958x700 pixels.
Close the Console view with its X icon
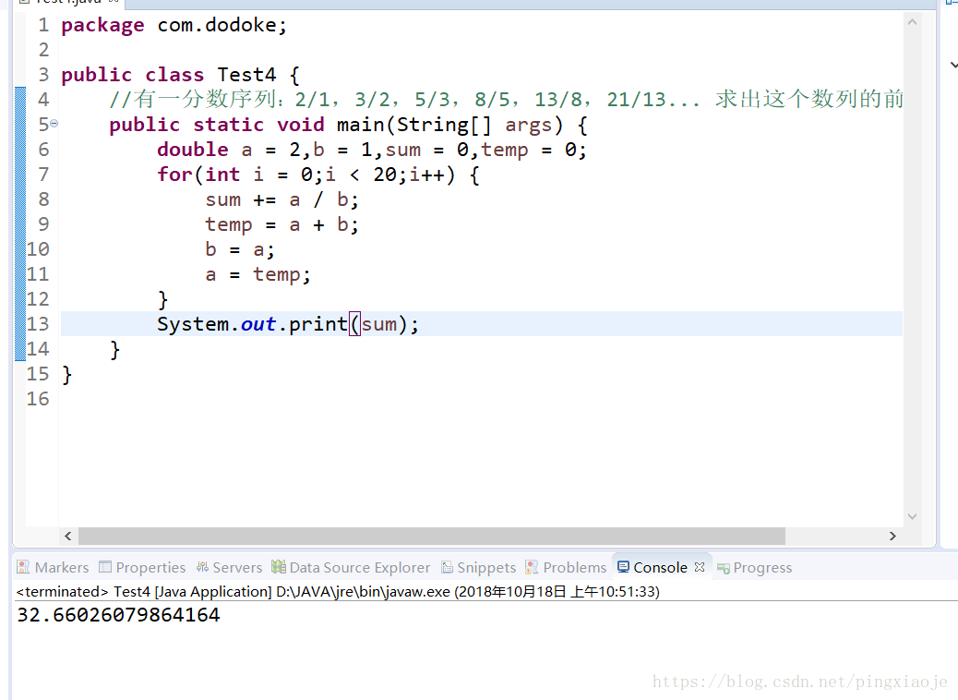point(700,567)
